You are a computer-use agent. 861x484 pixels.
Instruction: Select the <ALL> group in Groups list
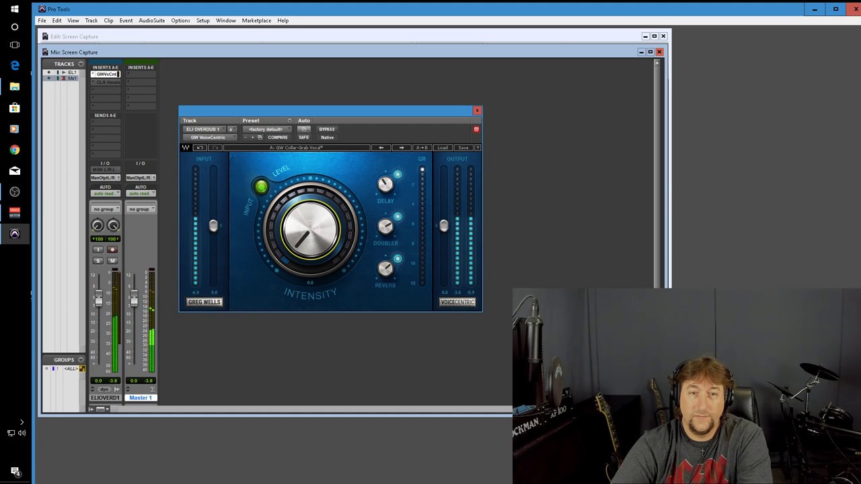pyautogui.click(x=71, y=368)
